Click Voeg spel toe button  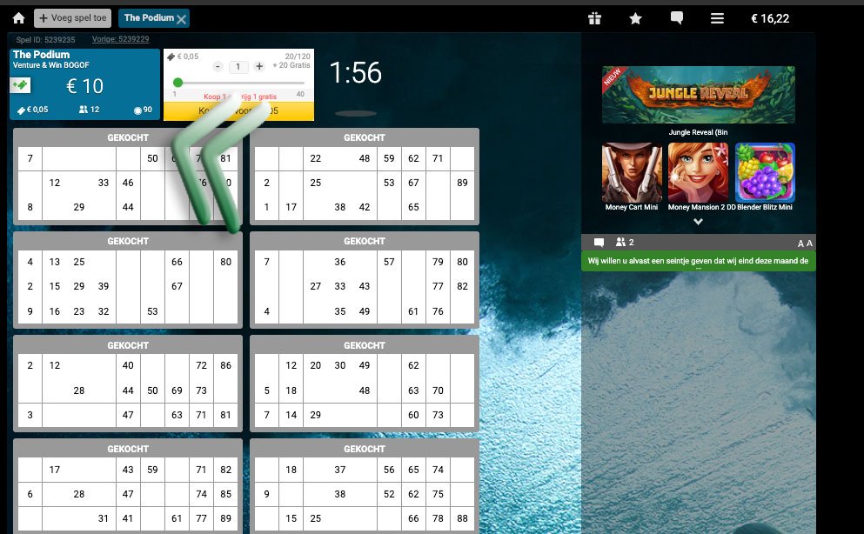(x=73, y=18)
